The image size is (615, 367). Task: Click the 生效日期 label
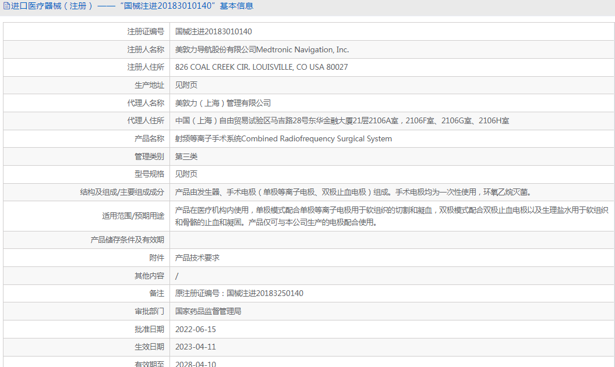point(150,347)
